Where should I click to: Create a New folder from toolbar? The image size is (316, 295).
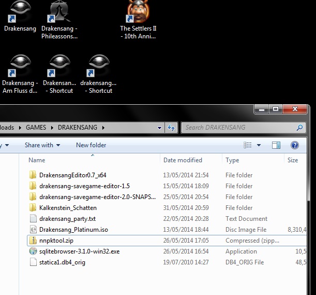click(x=91, y=145)
